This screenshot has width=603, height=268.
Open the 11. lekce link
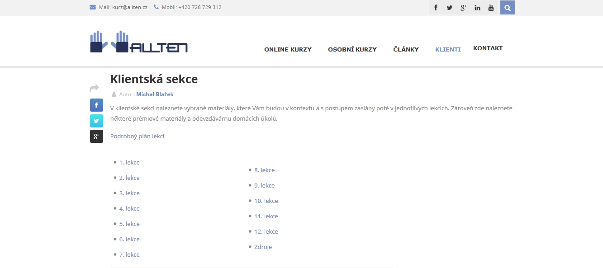pos(266,216)
